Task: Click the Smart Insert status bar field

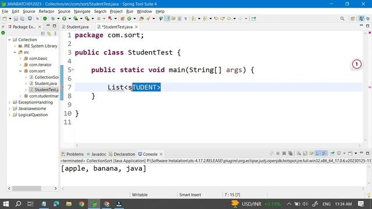Action: (190, 195)
